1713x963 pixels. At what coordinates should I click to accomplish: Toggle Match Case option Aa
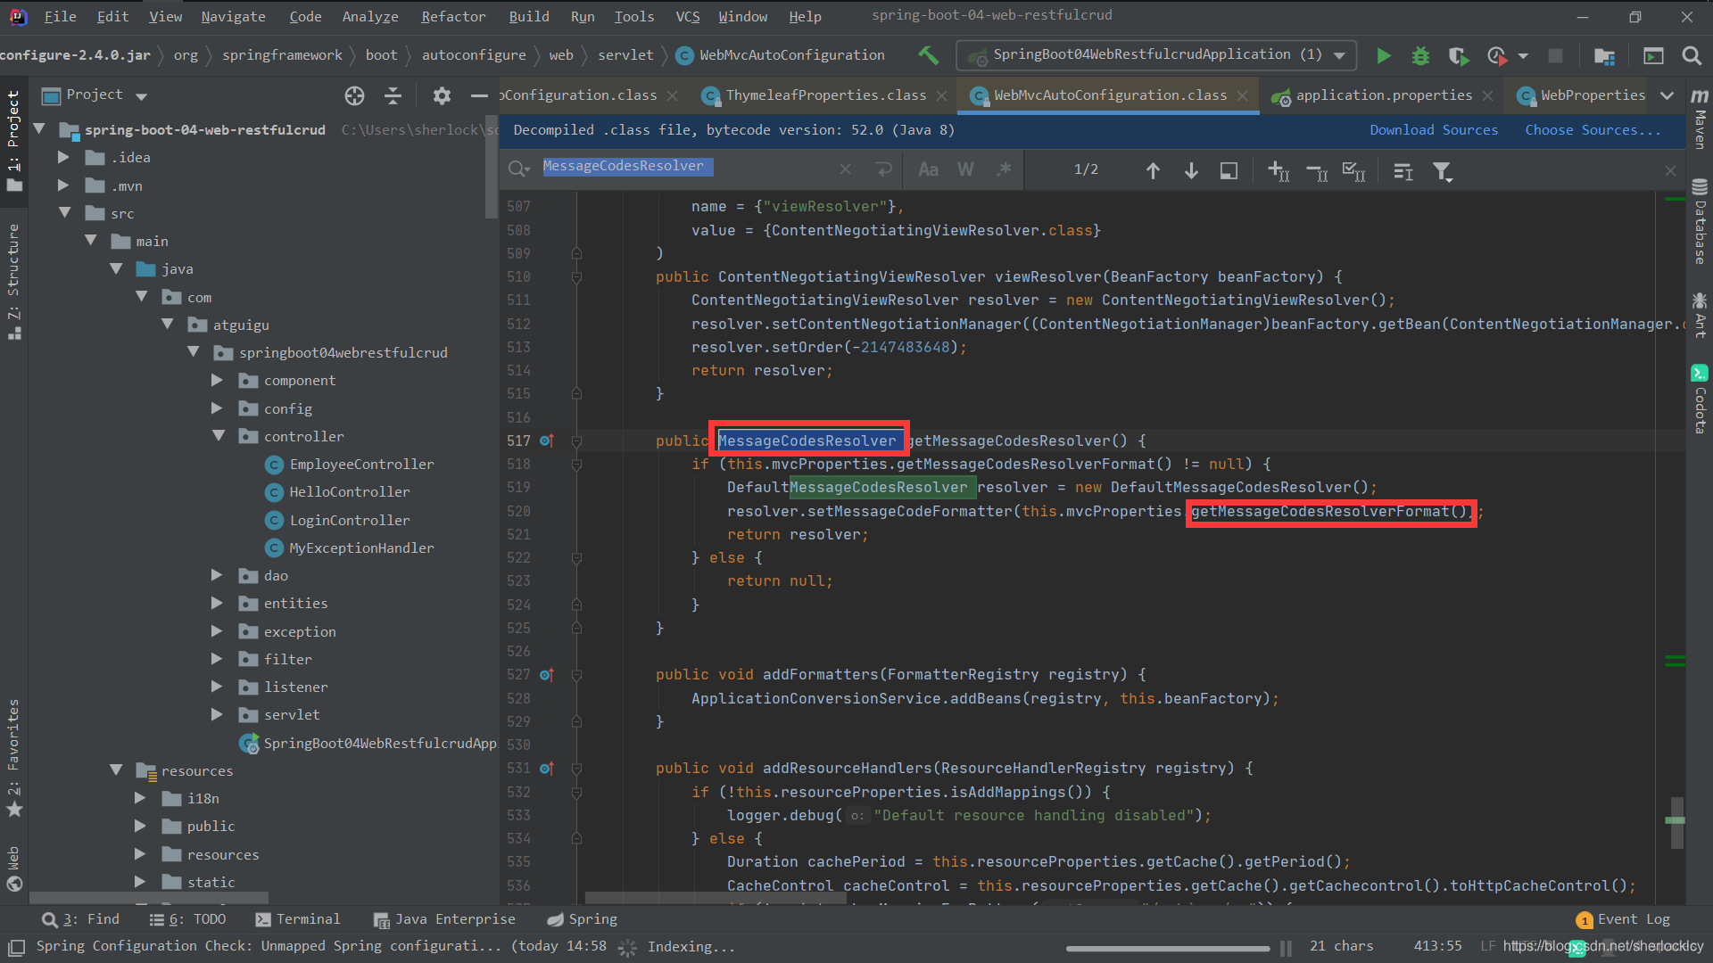928,169
